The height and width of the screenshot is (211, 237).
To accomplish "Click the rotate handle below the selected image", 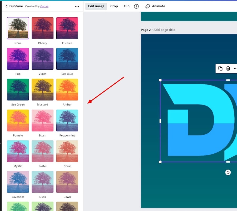I will pos(228,172).
